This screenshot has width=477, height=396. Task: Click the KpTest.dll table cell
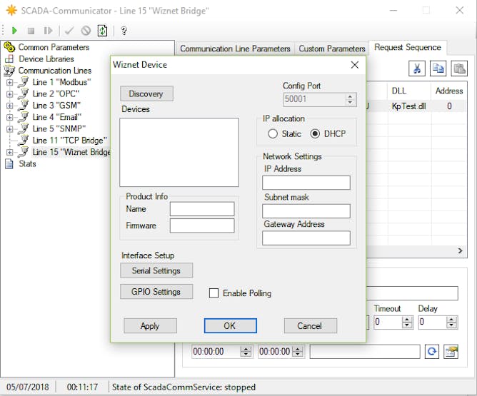click(409, 106)
